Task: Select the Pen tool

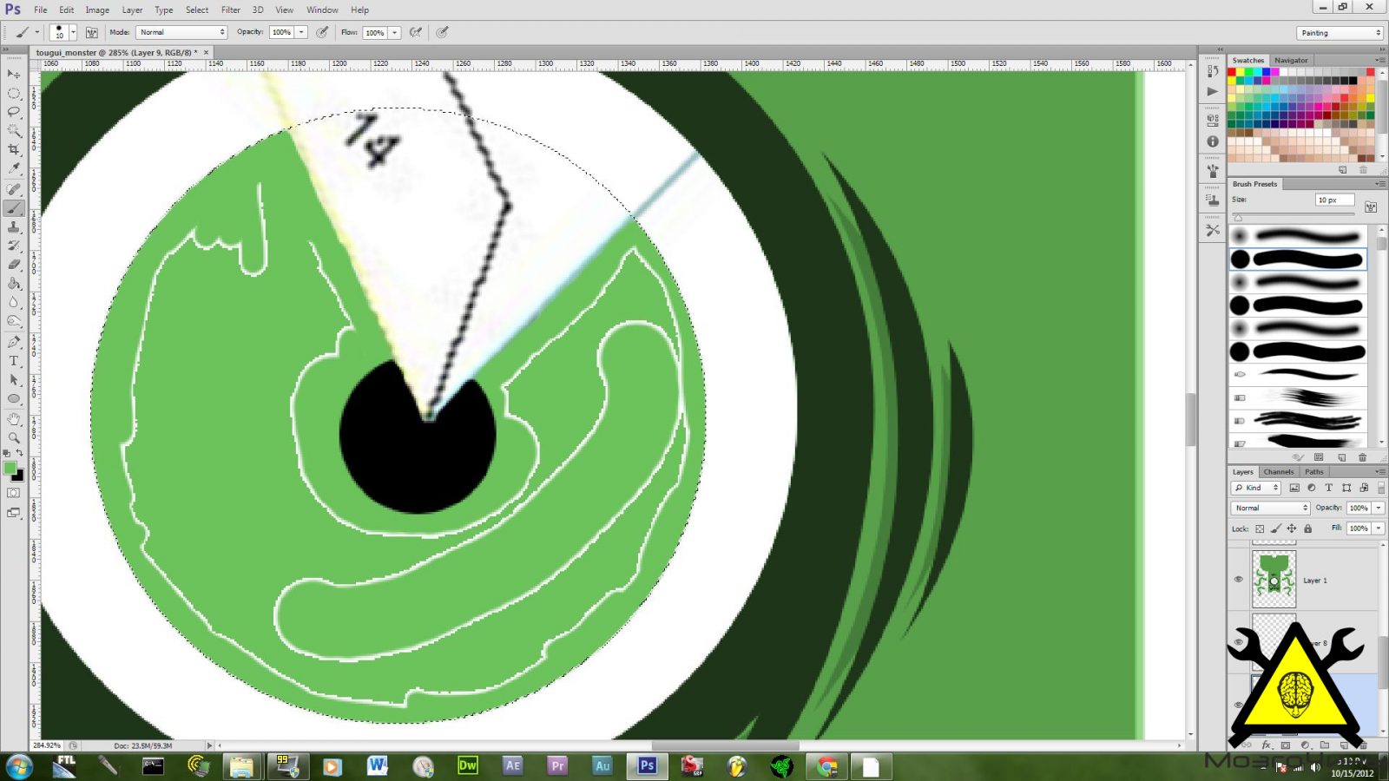Action: tap(14, 342)
